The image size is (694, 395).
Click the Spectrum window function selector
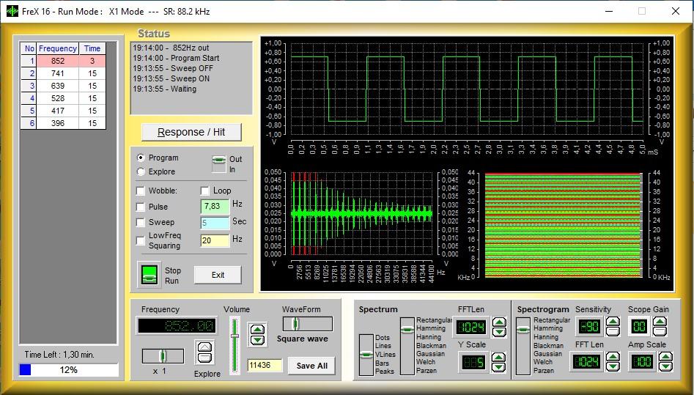point(407,346)
